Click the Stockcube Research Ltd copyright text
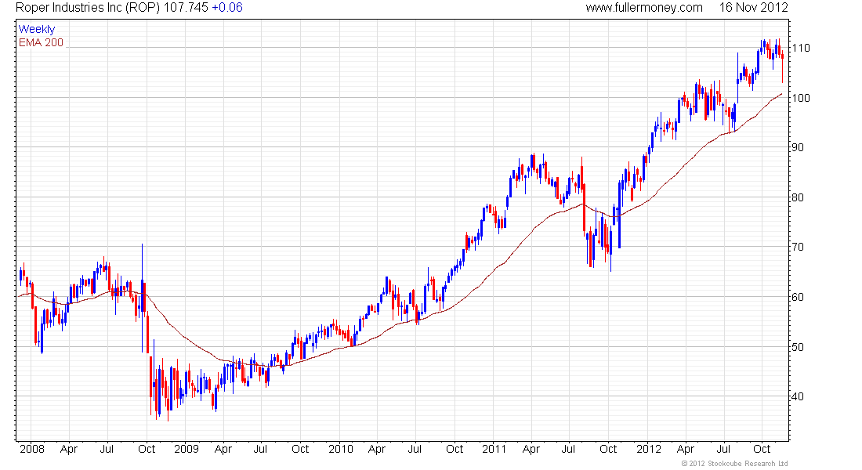This screenshot has height=470, width=862. (x=734, y=464)
